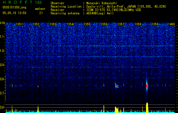Click the large red meteor echo after 1358
The image size is (178, 113).
point(147,86)
